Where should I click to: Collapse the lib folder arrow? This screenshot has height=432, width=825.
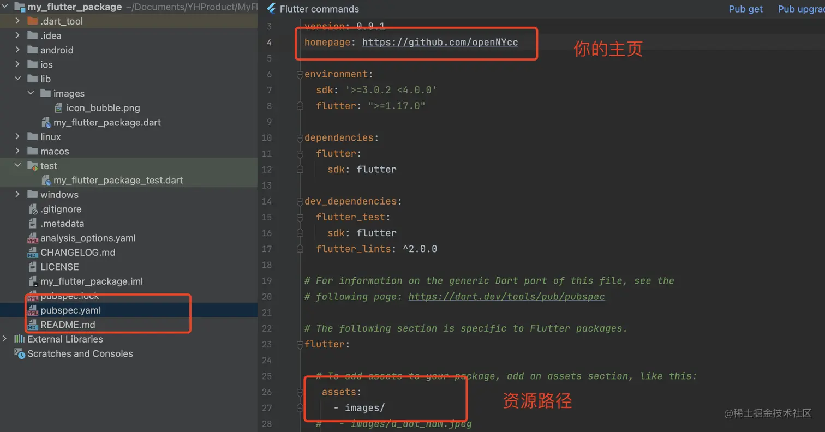click(17, 79)
